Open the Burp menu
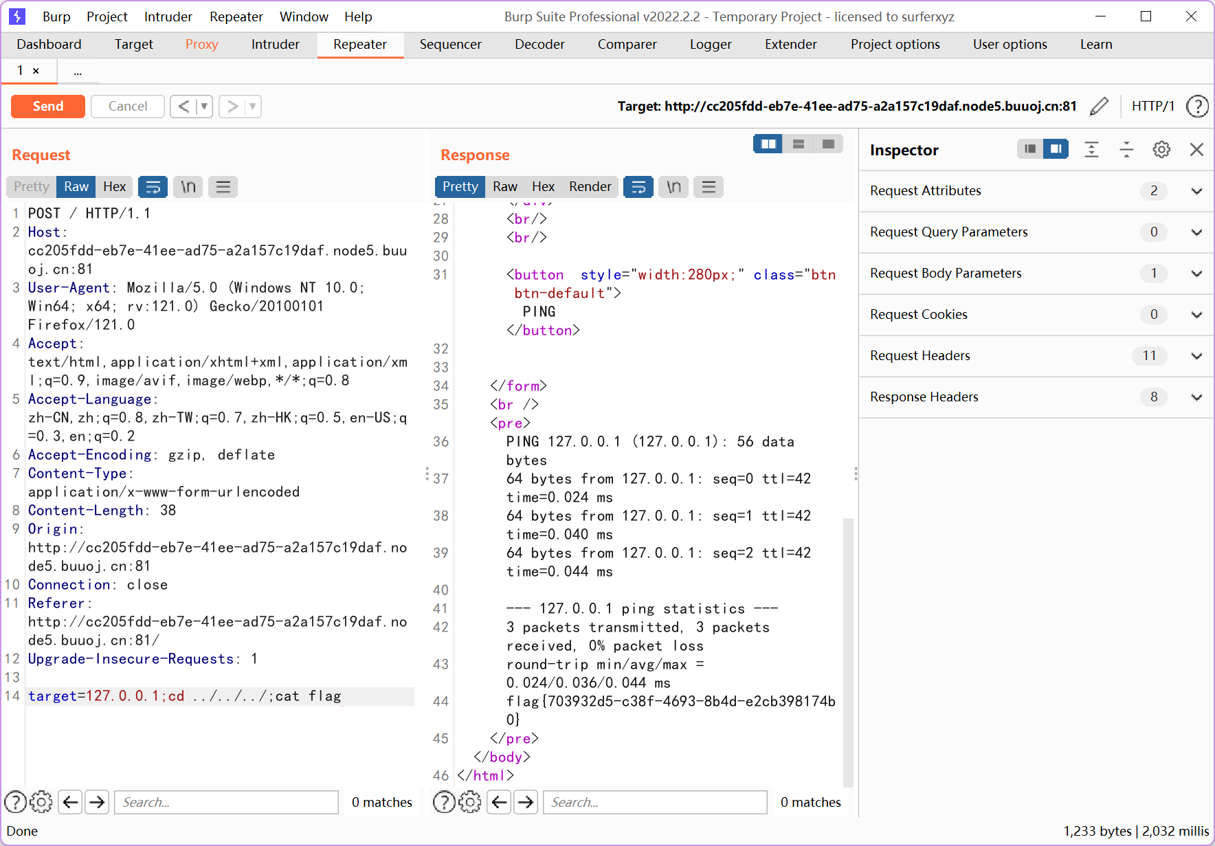Image resolution: width=1215 pixels, height=846 pixels. pyautogui.click(x=56, y=16)
